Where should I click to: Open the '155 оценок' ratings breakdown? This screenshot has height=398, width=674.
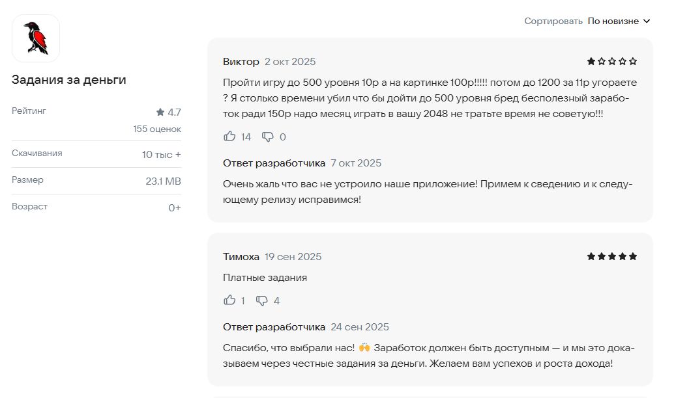coord(156,129)
